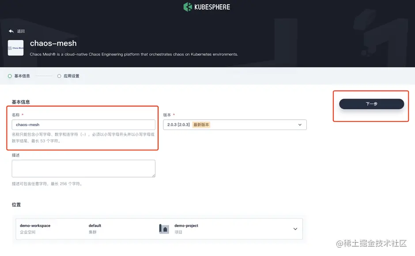Click the back arrow icon
This screenshot has width=415, height=256.
[11, 31]
